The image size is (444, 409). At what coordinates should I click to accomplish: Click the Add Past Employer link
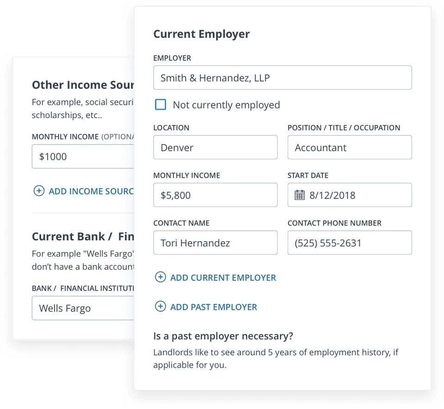(214, 307)
